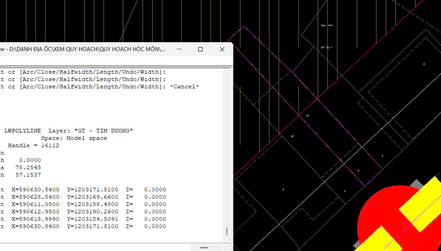
Task: Click the "Space: Model space" text line
Action: [74, 138]
